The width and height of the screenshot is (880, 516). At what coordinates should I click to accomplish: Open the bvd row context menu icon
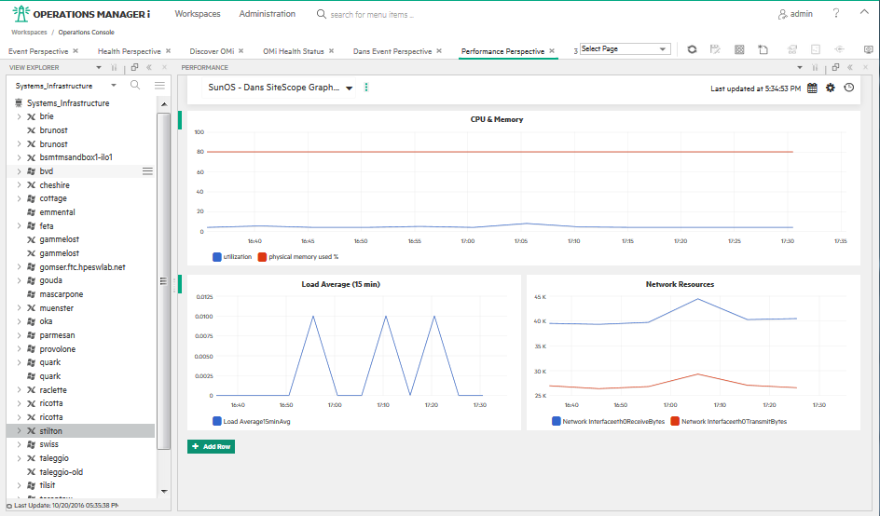(x=147, y=171)
